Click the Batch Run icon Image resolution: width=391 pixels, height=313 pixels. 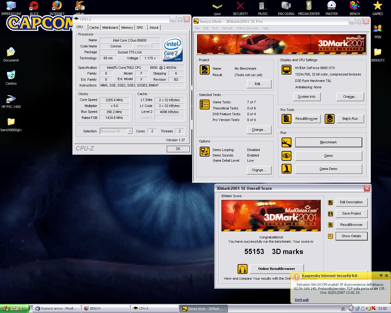(x=330, y=119)
